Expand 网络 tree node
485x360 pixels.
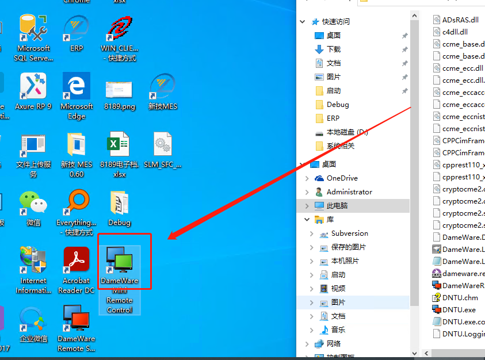point(307,343)
